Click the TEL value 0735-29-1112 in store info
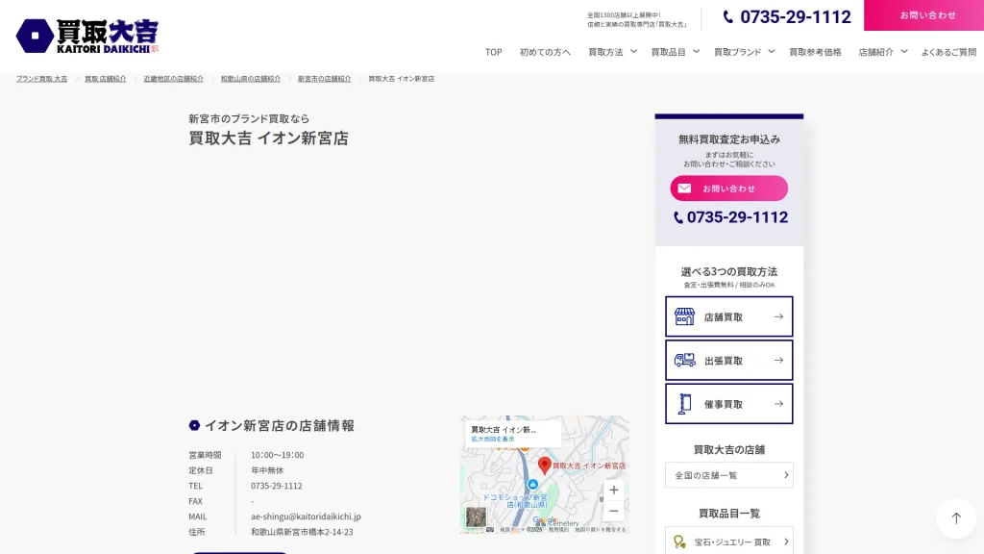This screenshot has width=984, height=554. (276, 486)
